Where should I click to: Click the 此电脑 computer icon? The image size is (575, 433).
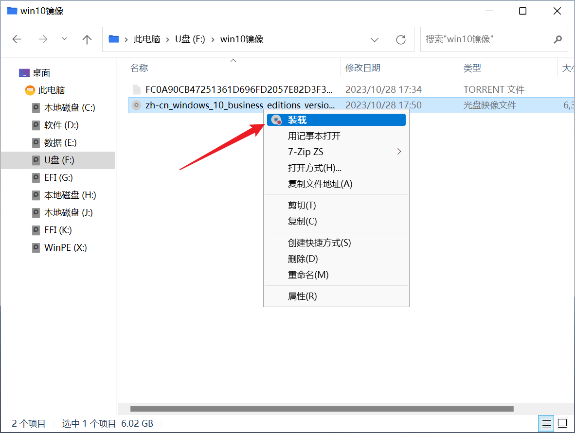click(30, 90)
